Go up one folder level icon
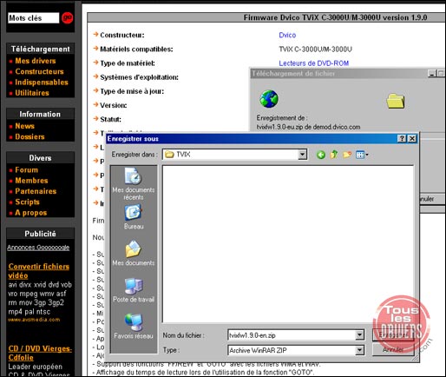This screenshot has width=446, height=377. (334, 155)
